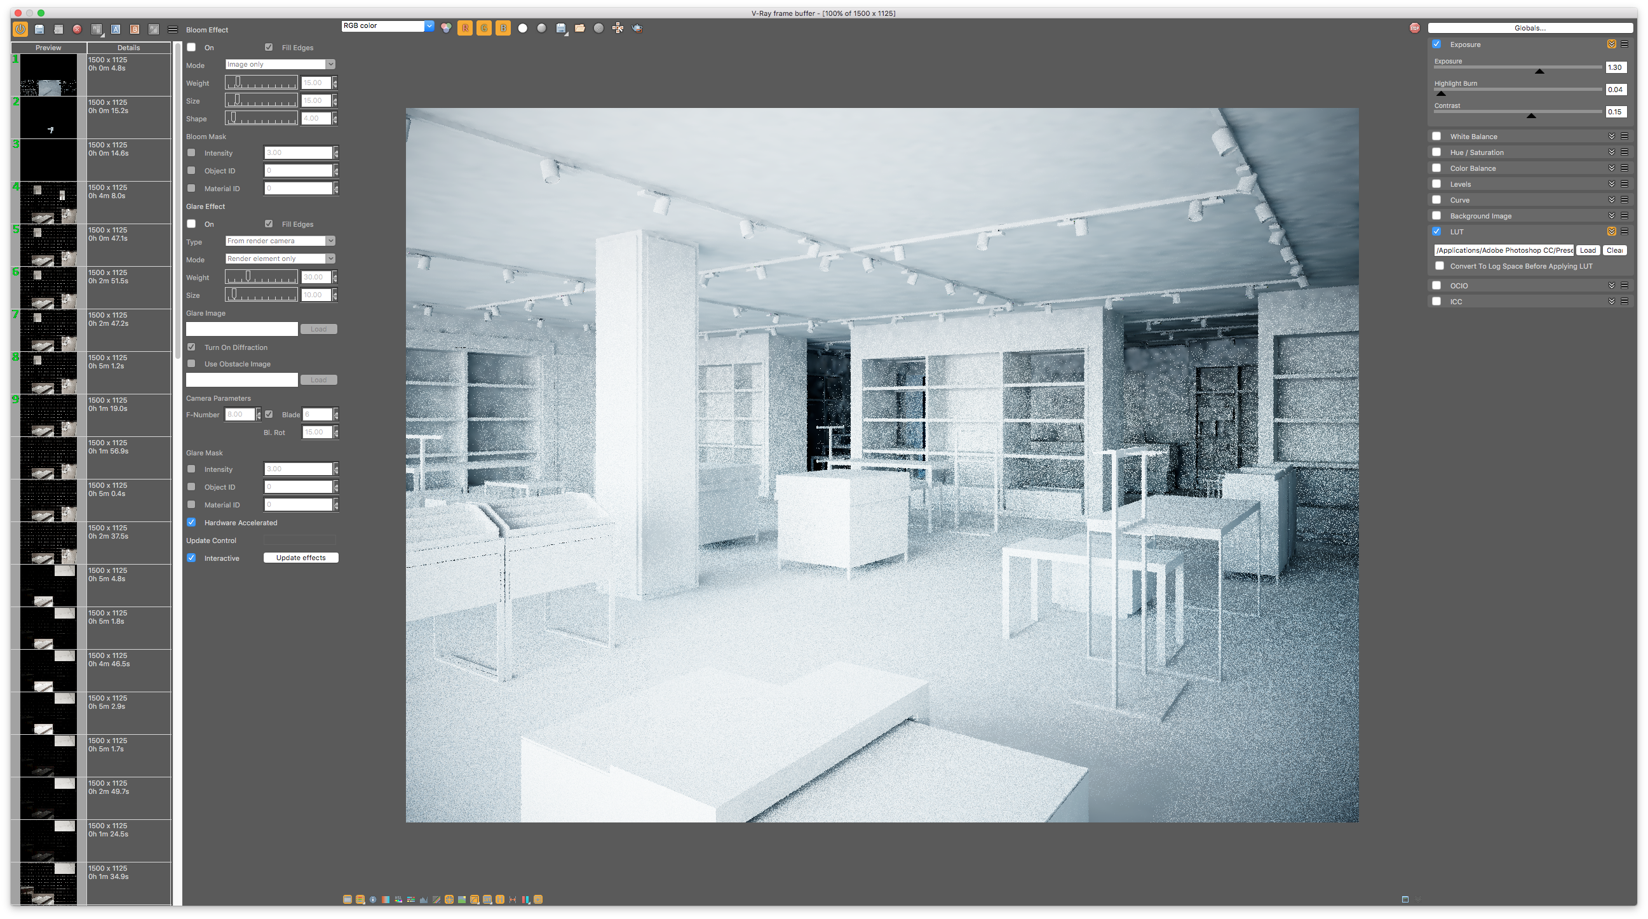Open the Glare Type 'From render camera' dropdown
Viewport: 1648px width, 919px height.
coord(280,241)
